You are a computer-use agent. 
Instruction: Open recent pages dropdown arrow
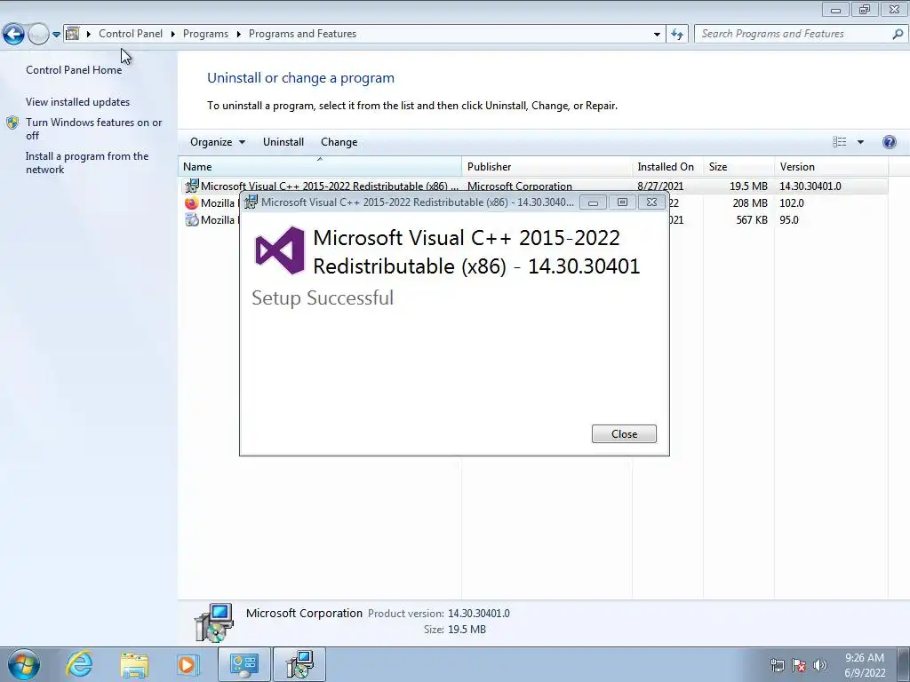(x=56, y=35)
